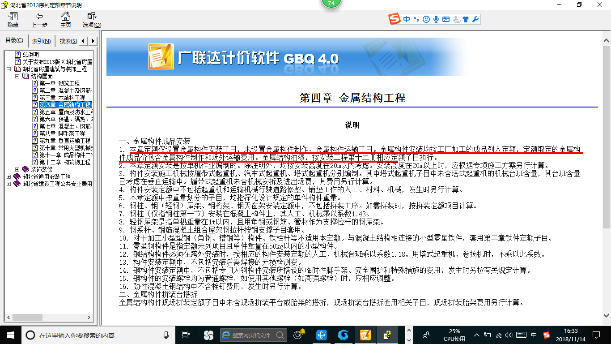The width and height of the screenshot is (611, 344).
Task: Select 第四章 金属结构工程 chapter
Action: pos(65,105)
